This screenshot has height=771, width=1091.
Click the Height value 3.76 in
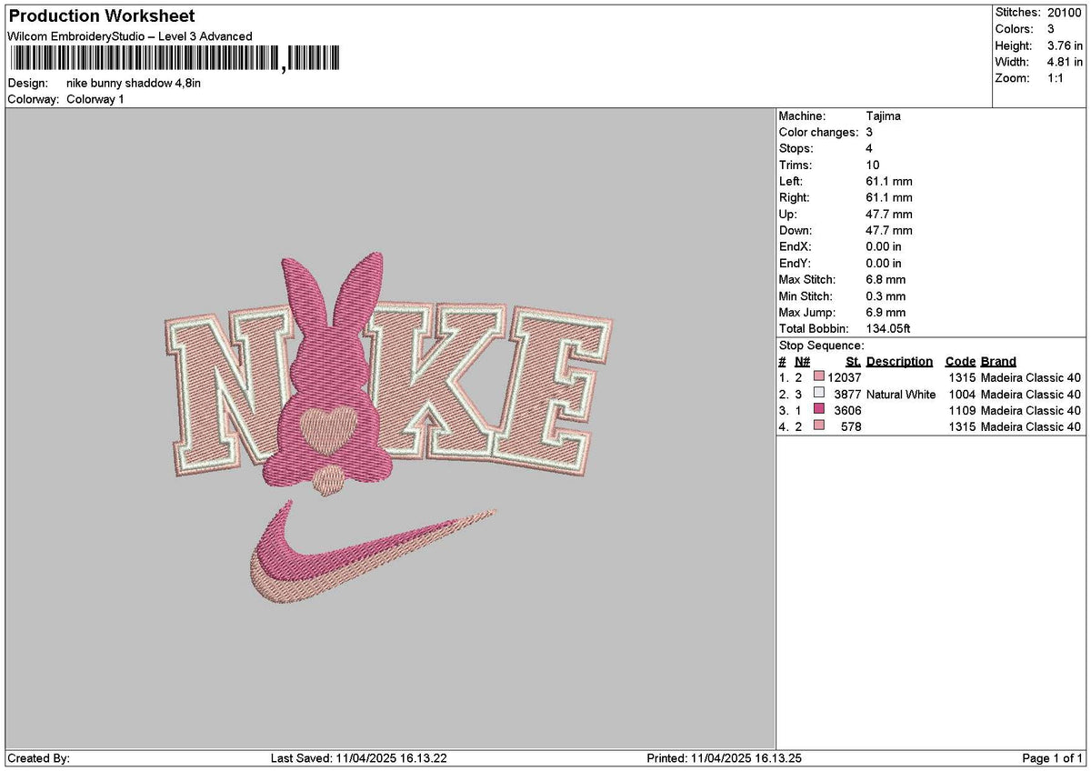[1065, 45]
